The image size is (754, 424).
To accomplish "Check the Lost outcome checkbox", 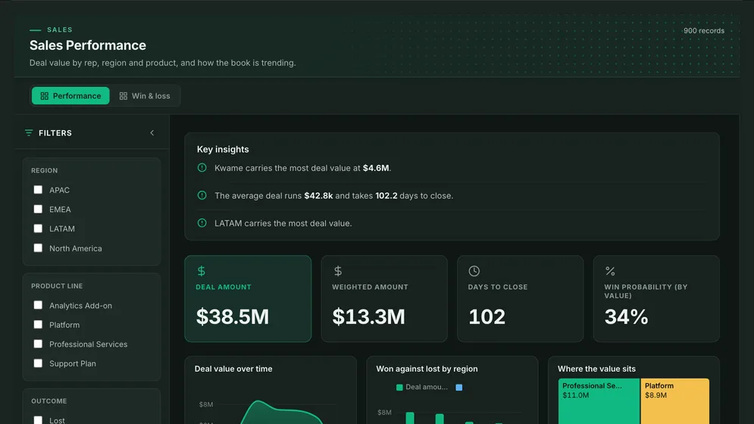I will 38,420.
